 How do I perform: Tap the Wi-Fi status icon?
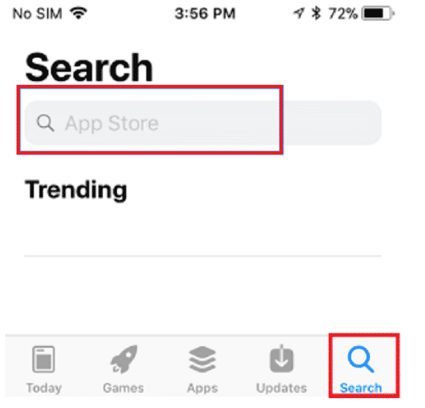(x=78, y=13)
